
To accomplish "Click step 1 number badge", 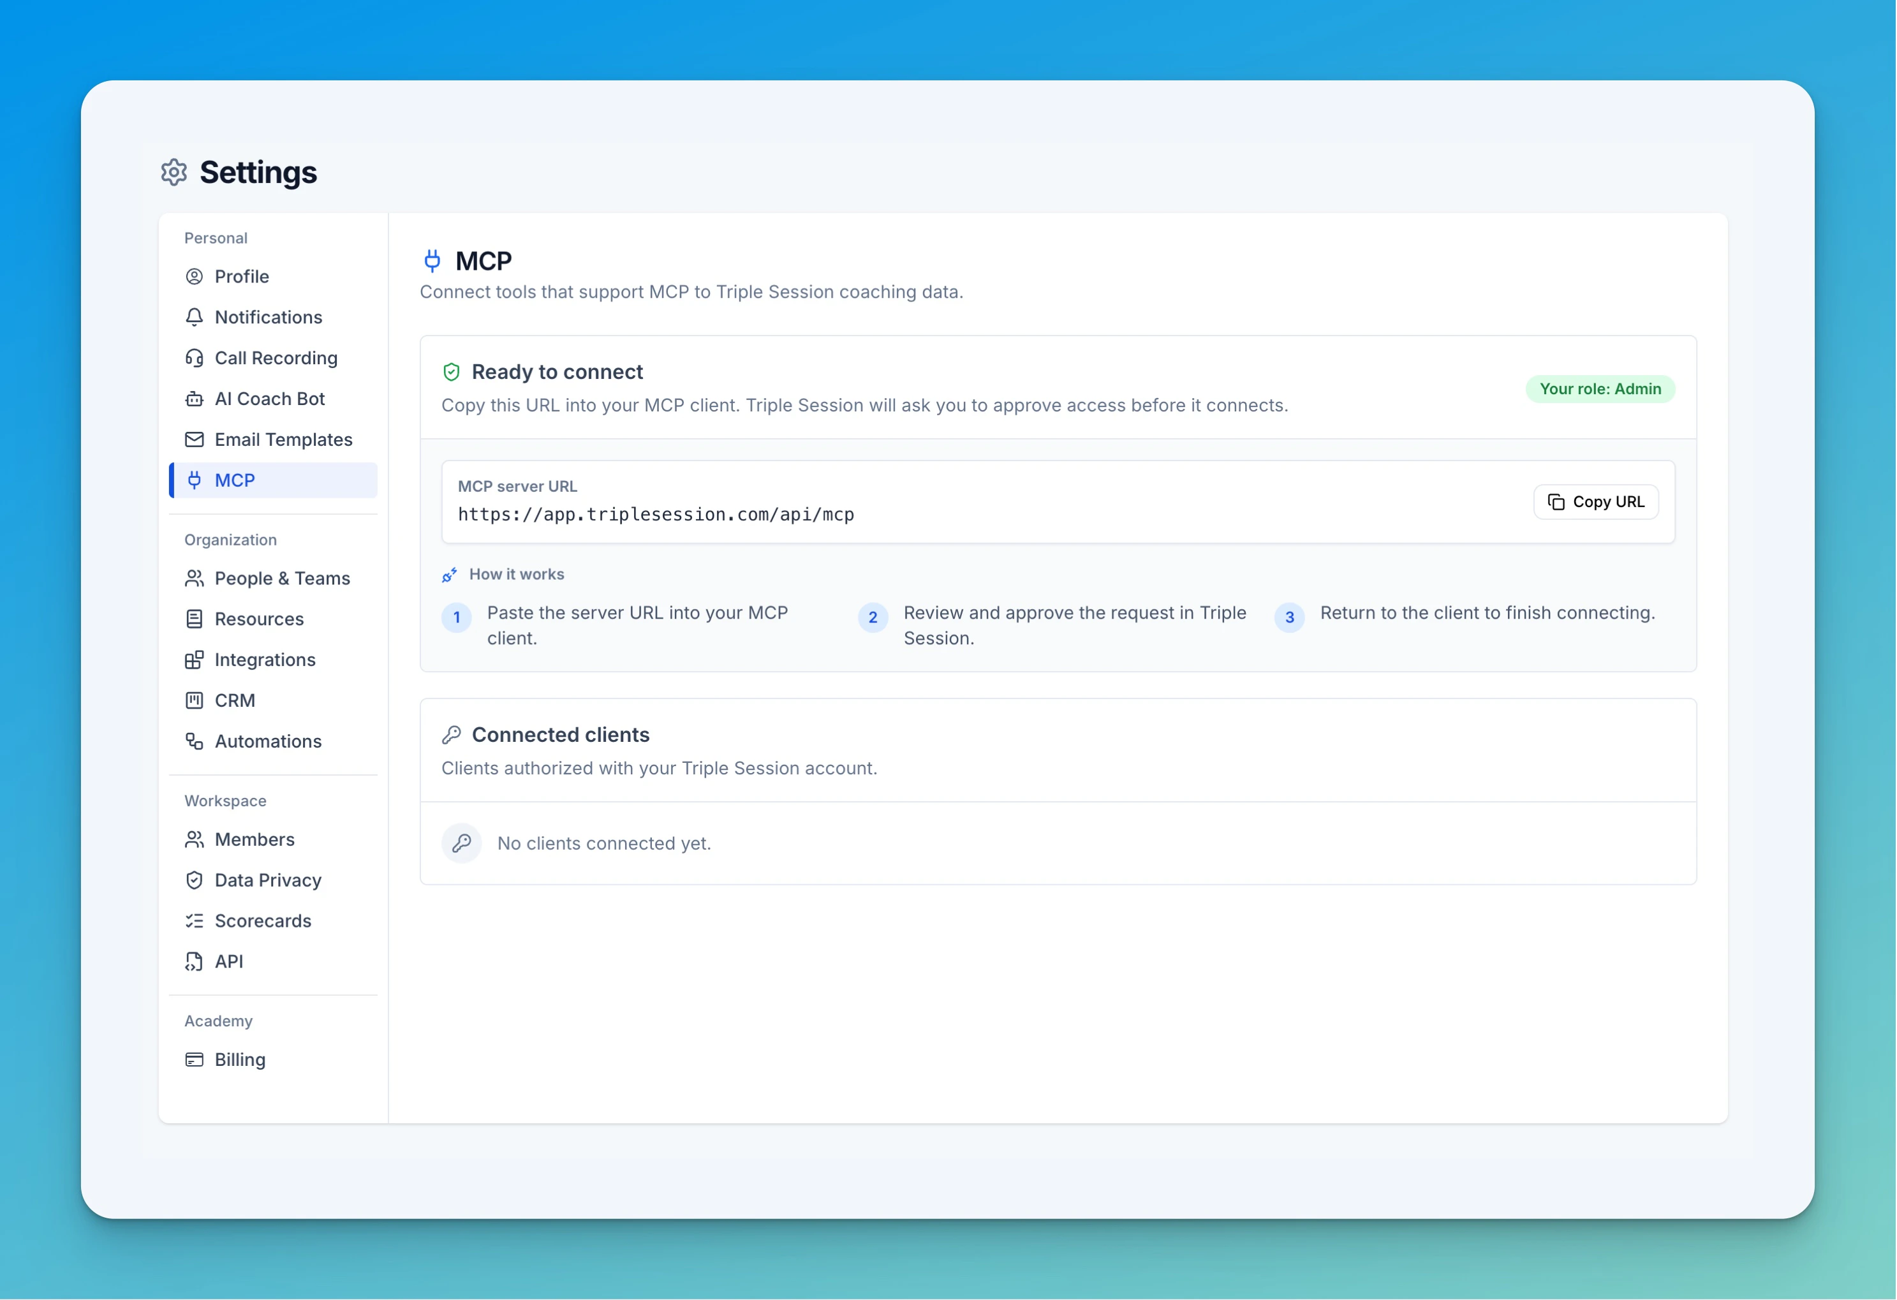I will pyautogui.click(x=457, y=617).
